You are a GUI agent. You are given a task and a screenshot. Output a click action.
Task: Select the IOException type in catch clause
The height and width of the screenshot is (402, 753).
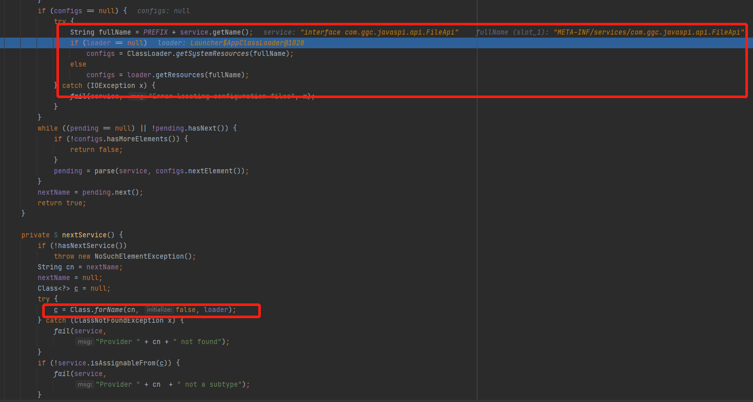point(113,85)
